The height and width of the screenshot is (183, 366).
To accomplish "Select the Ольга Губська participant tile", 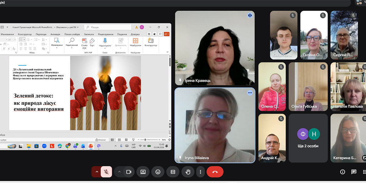I will [x=308, y=87].
